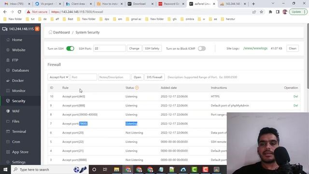
Task: Switch to the Client Area tab
Action: point(78,4)
